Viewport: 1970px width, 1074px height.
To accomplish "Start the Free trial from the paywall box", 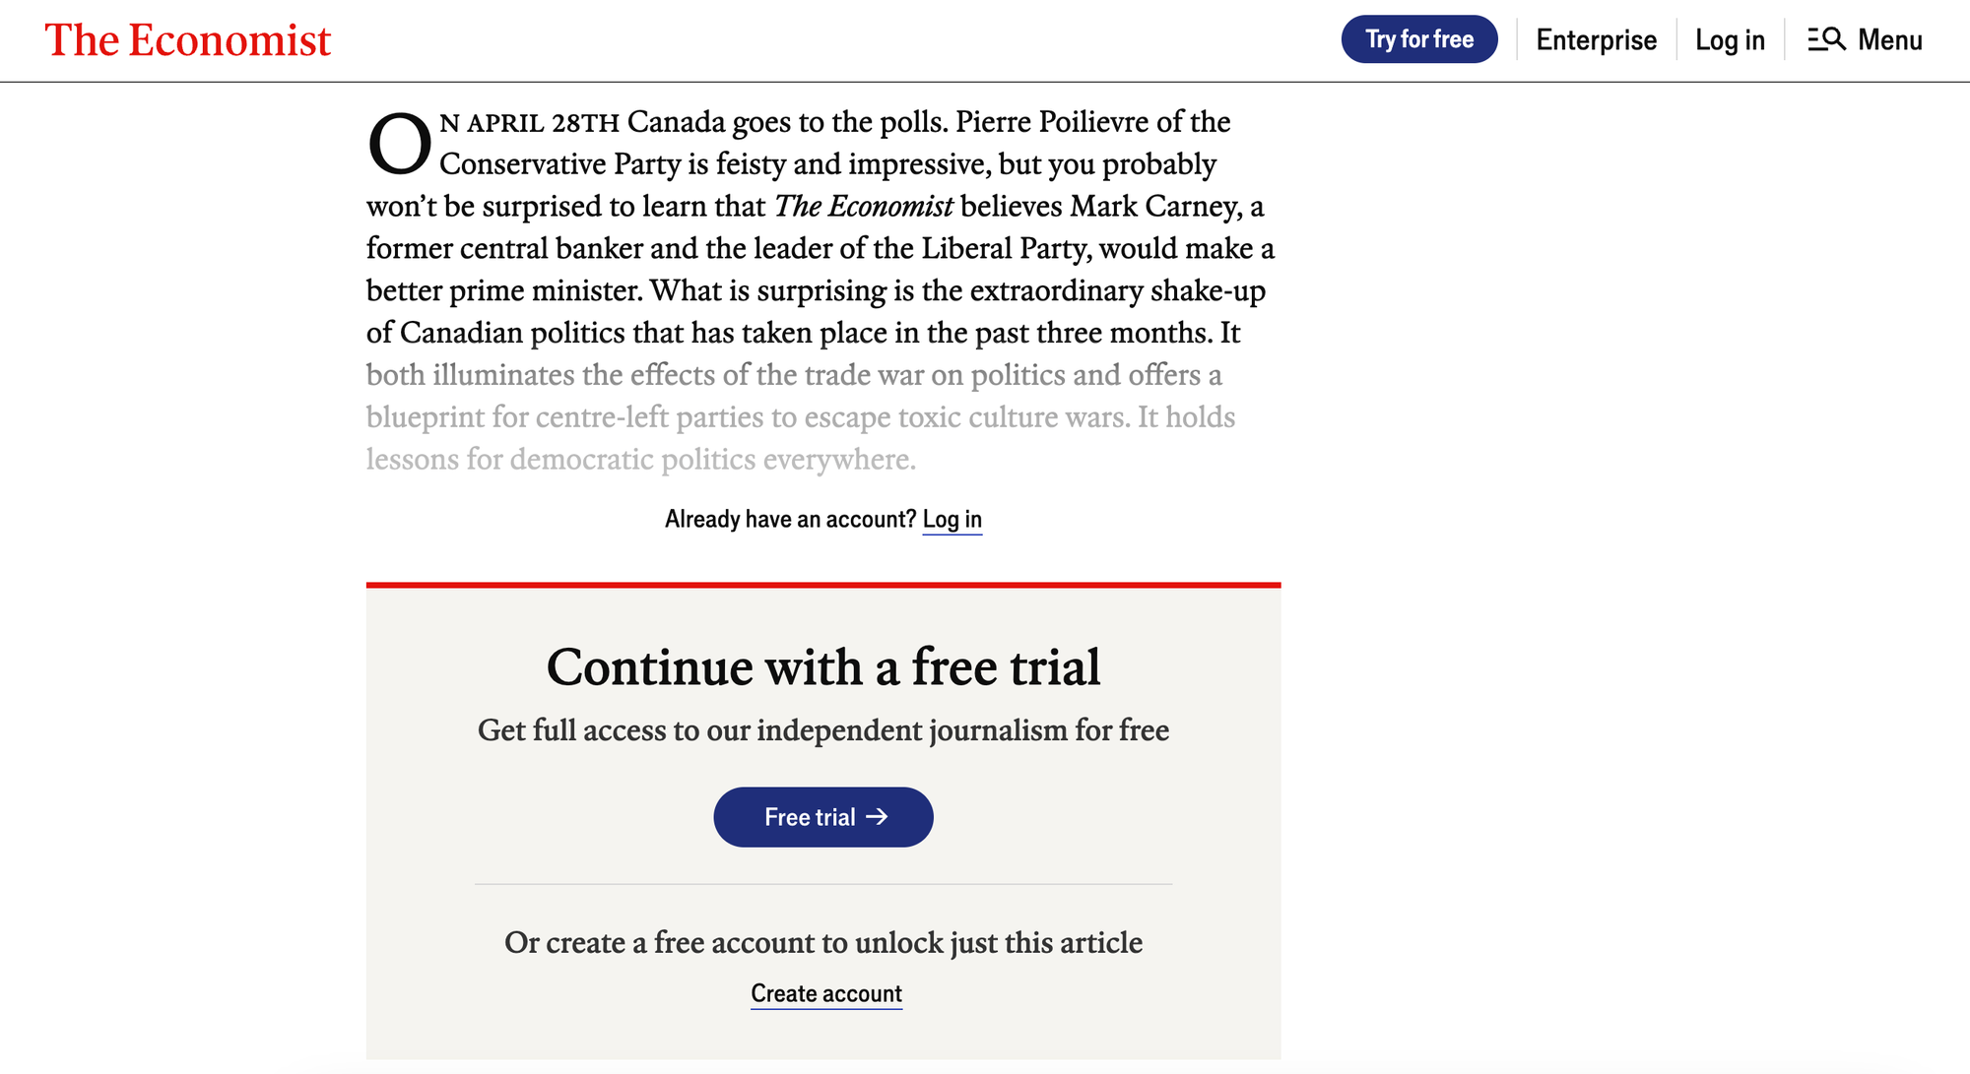I will pyautogui.click(x=823, y=817).
